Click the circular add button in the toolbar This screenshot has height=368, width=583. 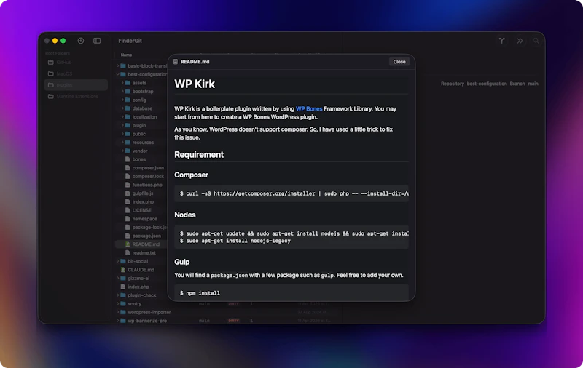coord(81,41)
